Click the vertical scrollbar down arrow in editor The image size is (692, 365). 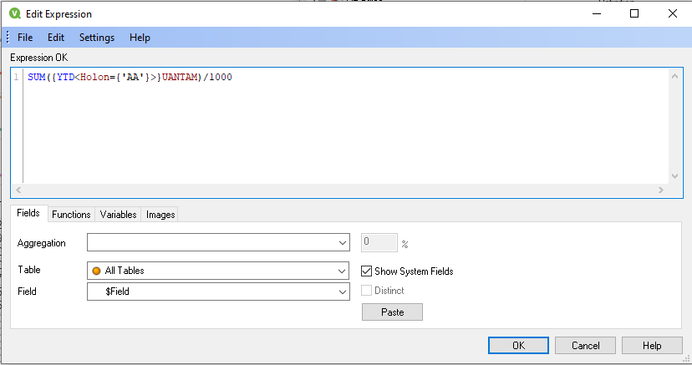(x=674, y=176)
